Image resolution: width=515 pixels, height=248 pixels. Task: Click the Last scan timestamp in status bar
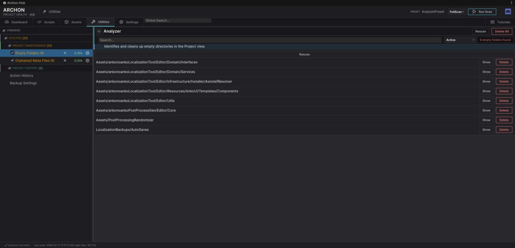(65, 245)
